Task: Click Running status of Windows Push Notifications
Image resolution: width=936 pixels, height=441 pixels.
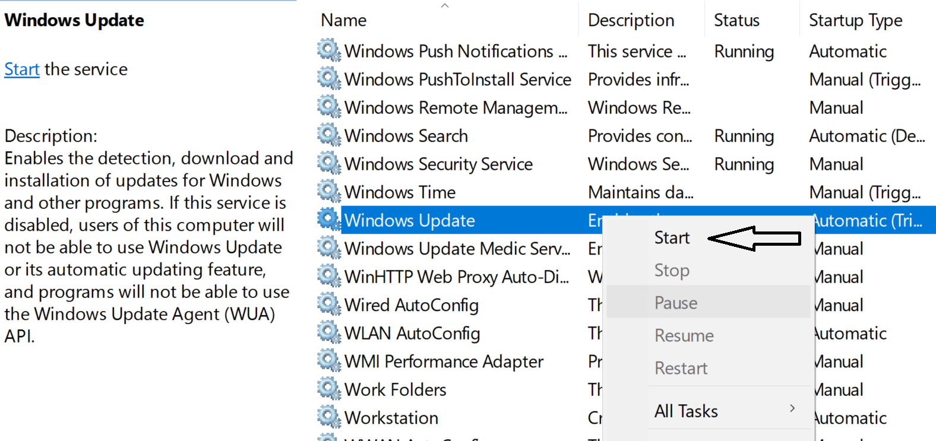Action: pos(744,52)
